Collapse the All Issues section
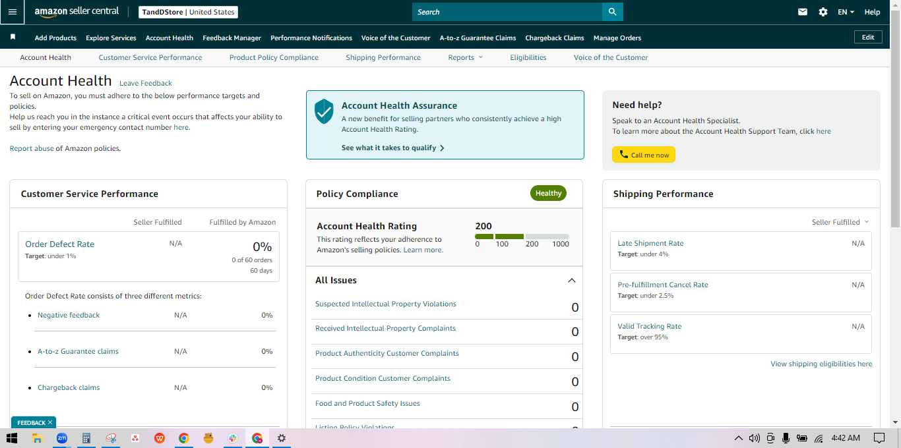 click(x=572, y=280)
